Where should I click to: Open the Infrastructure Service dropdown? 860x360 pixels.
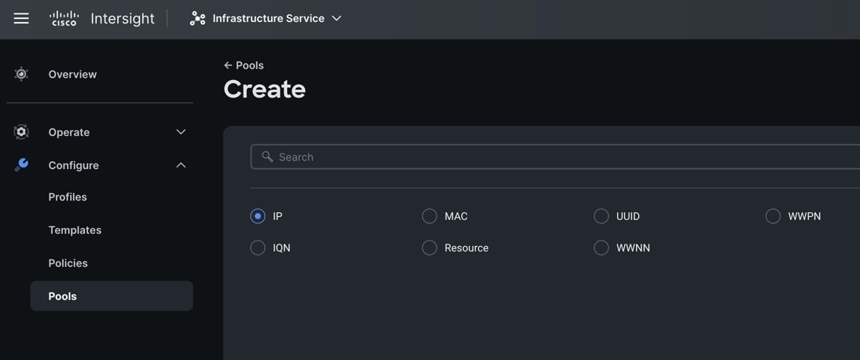[x=336, y=18]
